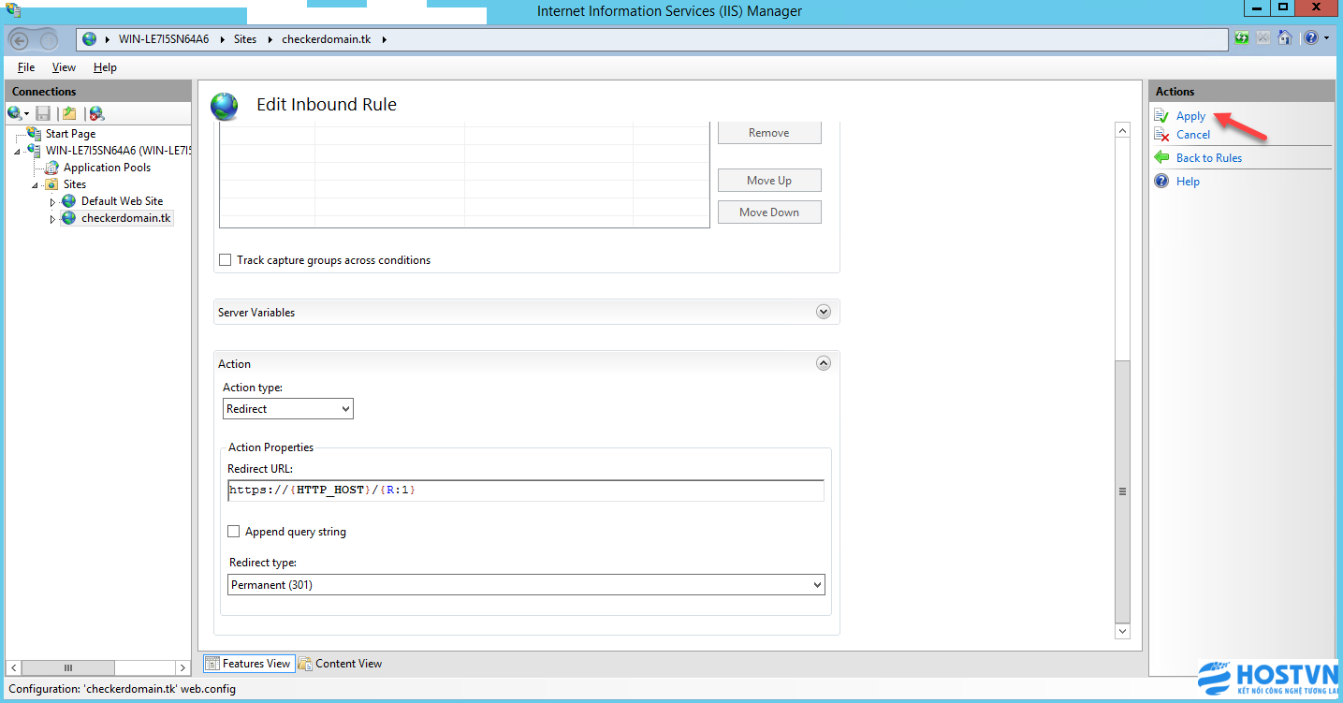Click the globe icon in address breadcrumb
The height and width of the screenshot is (703, 1343).
point(90,39)
